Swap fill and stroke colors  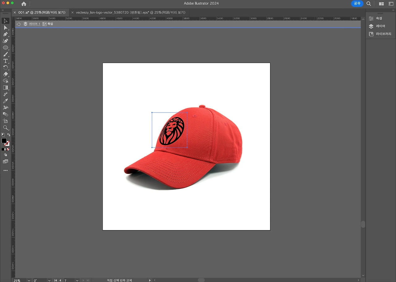click(x=9, y=135)
